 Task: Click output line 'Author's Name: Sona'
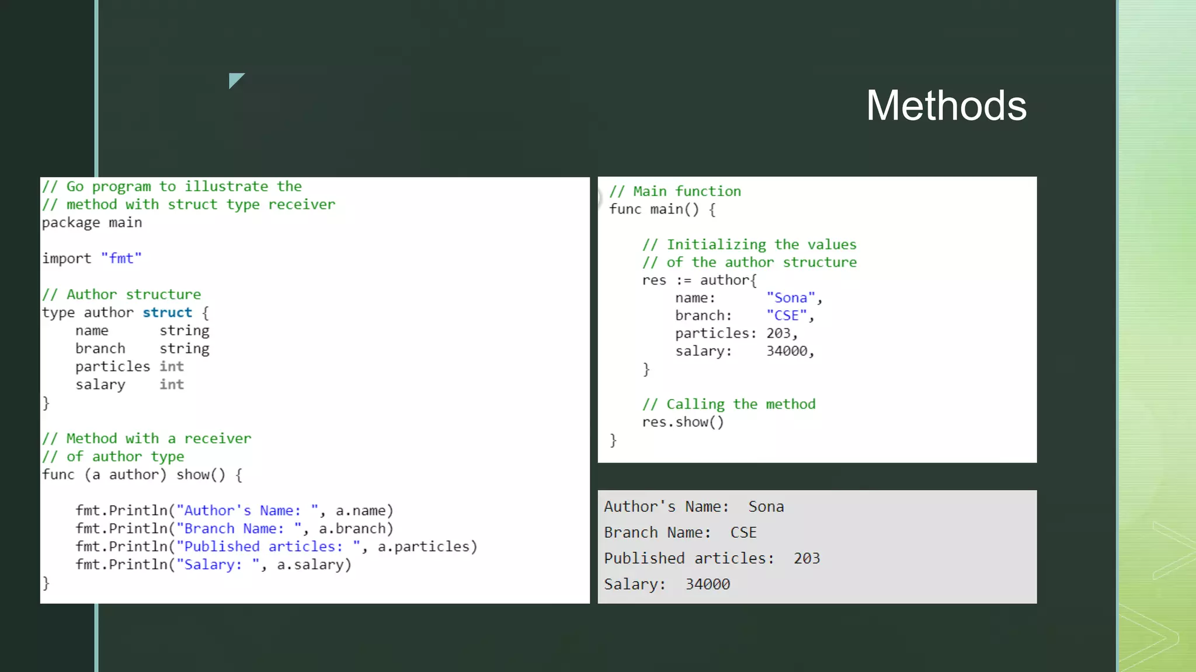(694, 507)
